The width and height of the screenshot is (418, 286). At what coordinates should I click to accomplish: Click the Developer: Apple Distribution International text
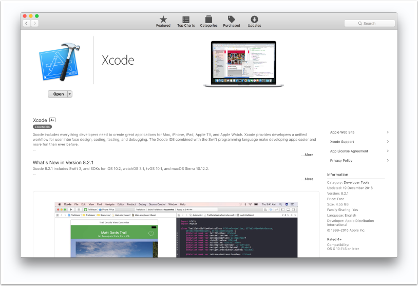351,223
